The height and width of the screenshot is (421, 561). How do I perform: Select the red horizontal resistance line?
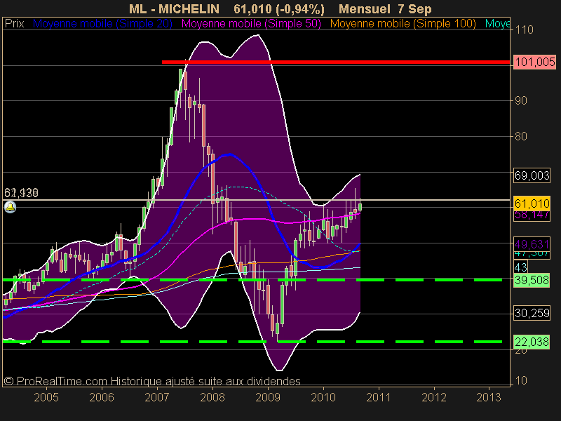click(x=336, y=62)
